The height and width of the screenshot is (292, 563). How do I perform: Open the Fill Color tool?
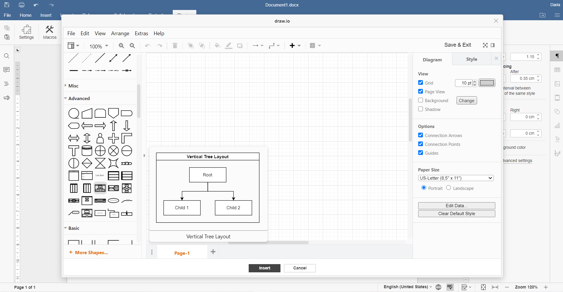[x=217, y=45]
